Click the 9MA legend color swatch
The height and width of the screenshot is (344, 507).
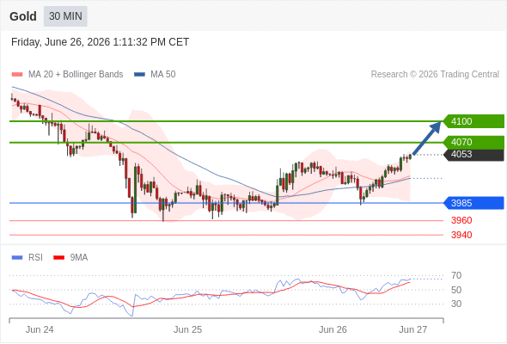58,258
